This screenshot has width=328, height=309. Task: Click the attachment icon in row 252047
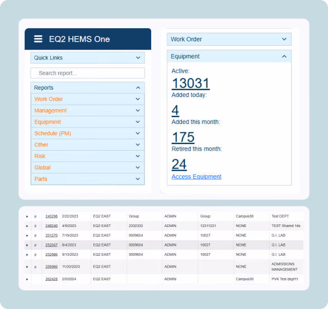(35, 245)
